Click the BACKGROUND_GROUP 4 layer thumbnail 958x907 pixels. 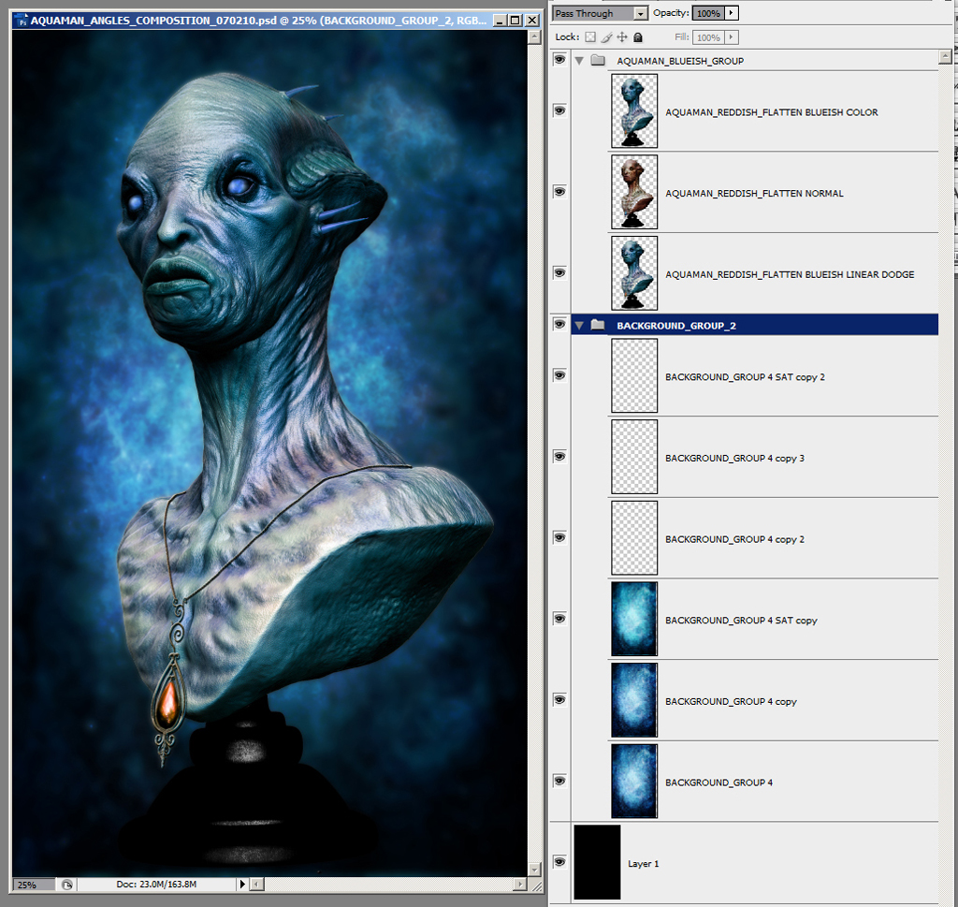634,782
